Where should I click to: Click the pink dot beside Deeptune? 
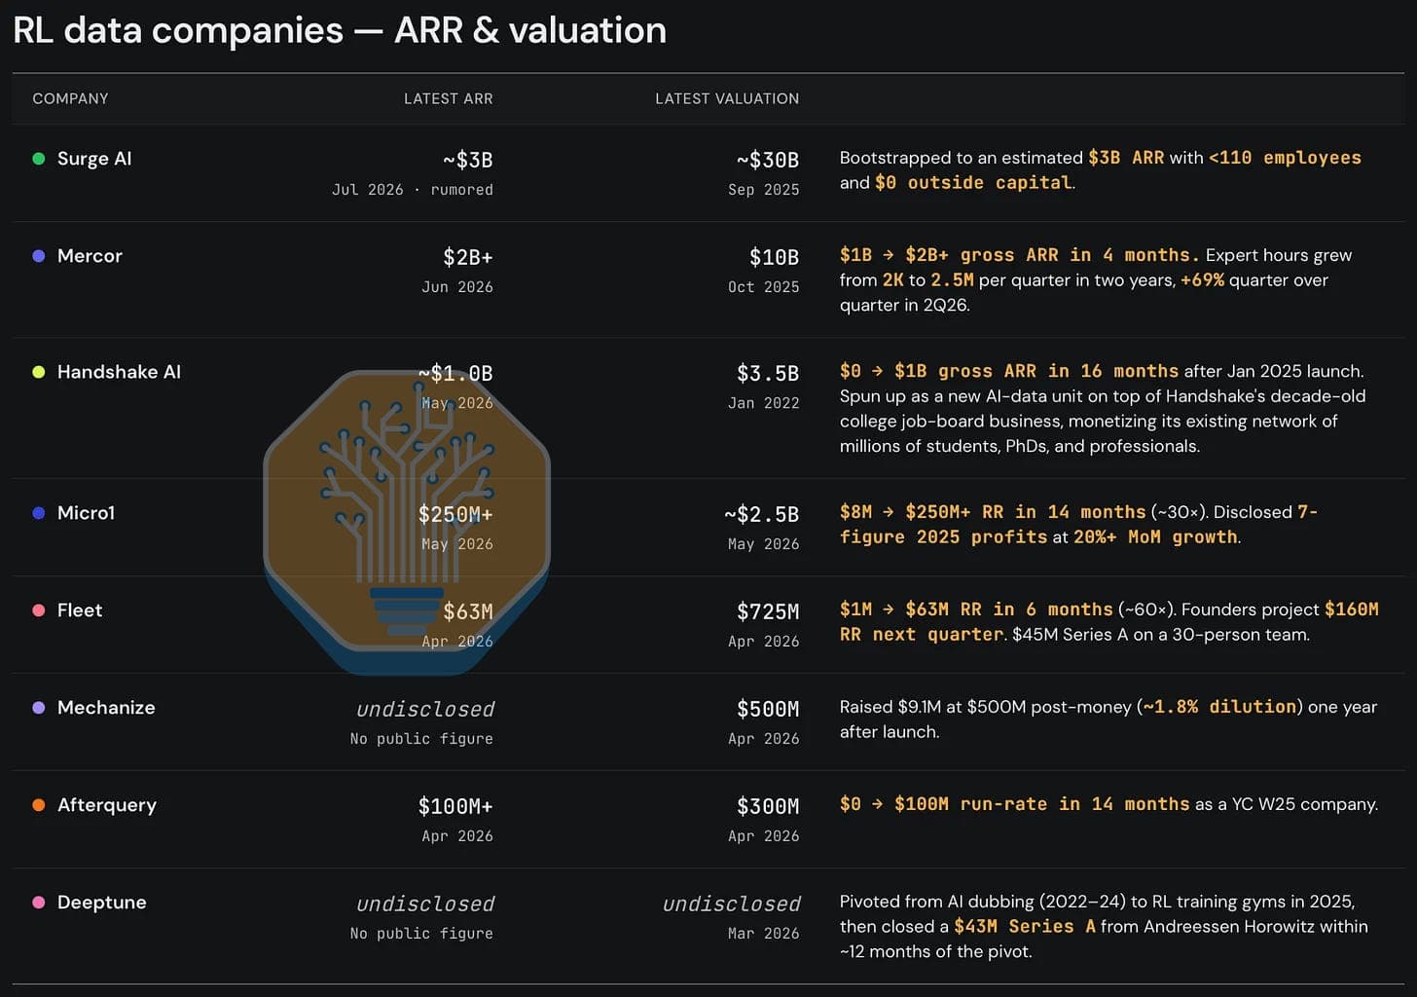pos(39,903)
